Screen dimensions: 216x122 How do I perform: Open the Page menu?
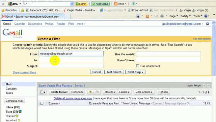point(173,16)
